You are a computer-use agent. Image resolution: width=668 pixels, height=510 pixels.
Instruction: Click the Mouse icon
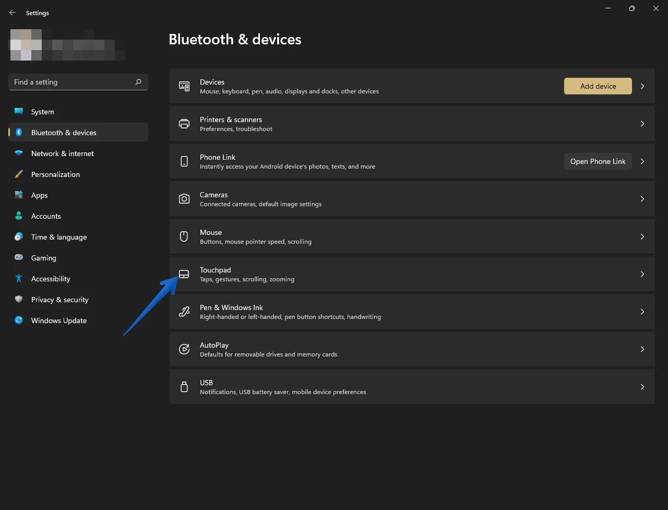tap(184, 236)
